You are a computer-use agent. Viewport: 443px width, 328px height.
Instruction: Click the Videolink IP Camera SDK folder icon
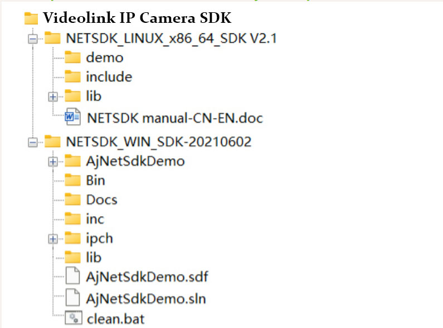(31, 18)
